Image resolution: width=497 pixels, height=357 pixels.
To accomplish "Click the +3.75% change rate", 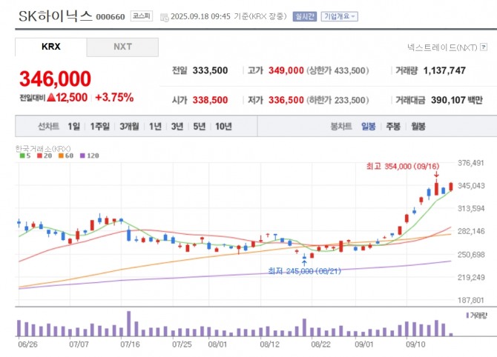I will tap(114, 98).
